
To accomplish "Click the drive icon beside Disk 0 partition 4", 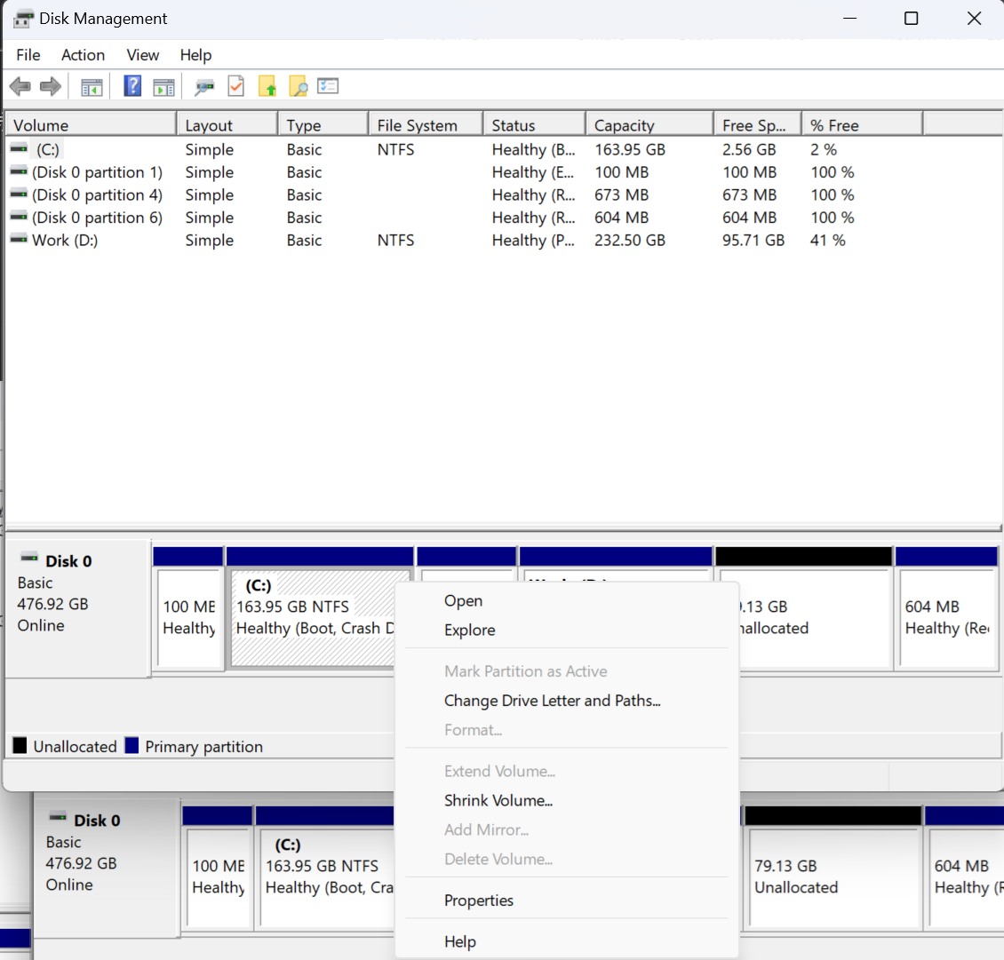I will 20,194.
